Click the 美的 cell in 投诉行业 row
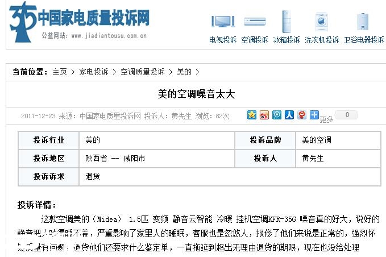 click(157, 140)
